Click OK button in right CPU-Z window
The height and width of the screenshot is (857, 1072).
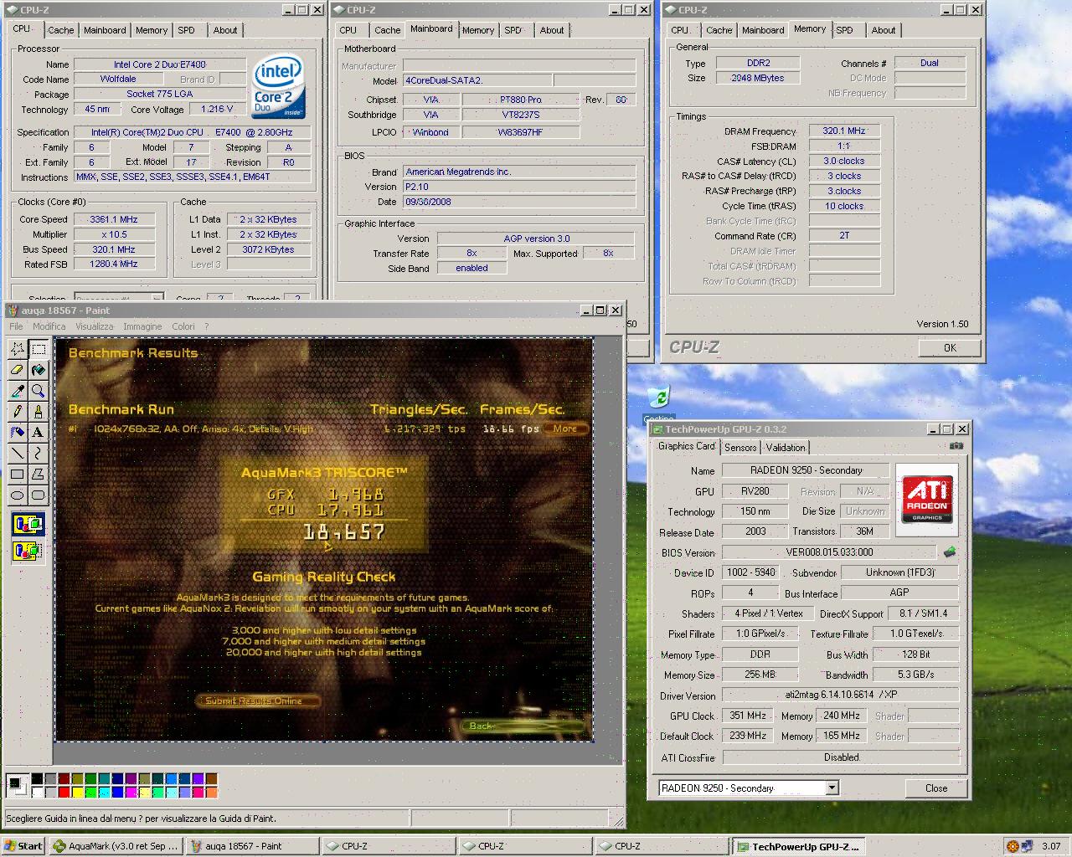(x=949, y=347)
